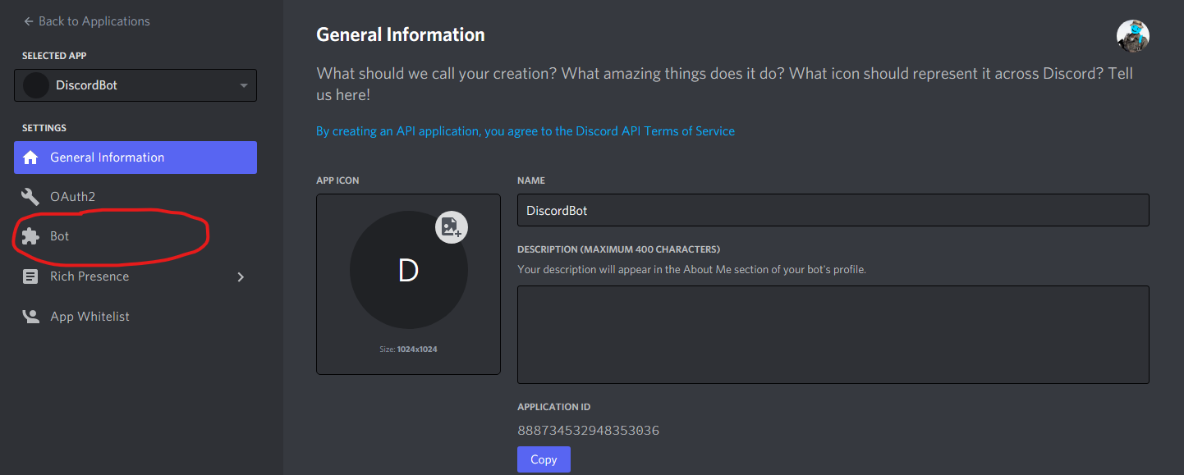
Task: Click the wrench icon next to OAuth2
Action: 30,197
